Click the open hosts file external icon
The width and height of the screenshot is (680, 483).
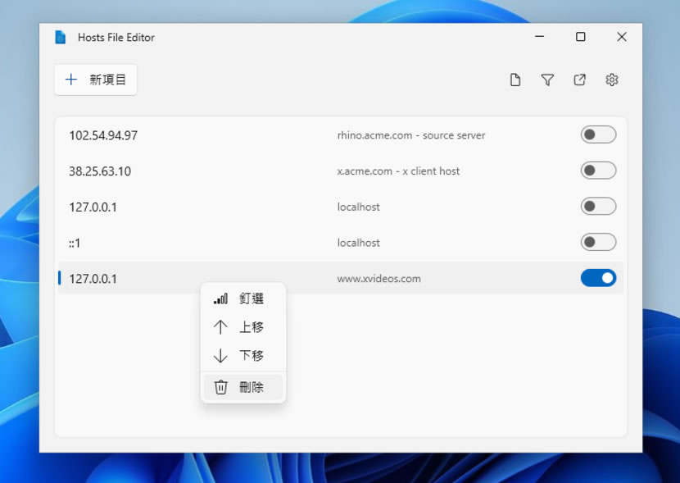tap(579, 80)
